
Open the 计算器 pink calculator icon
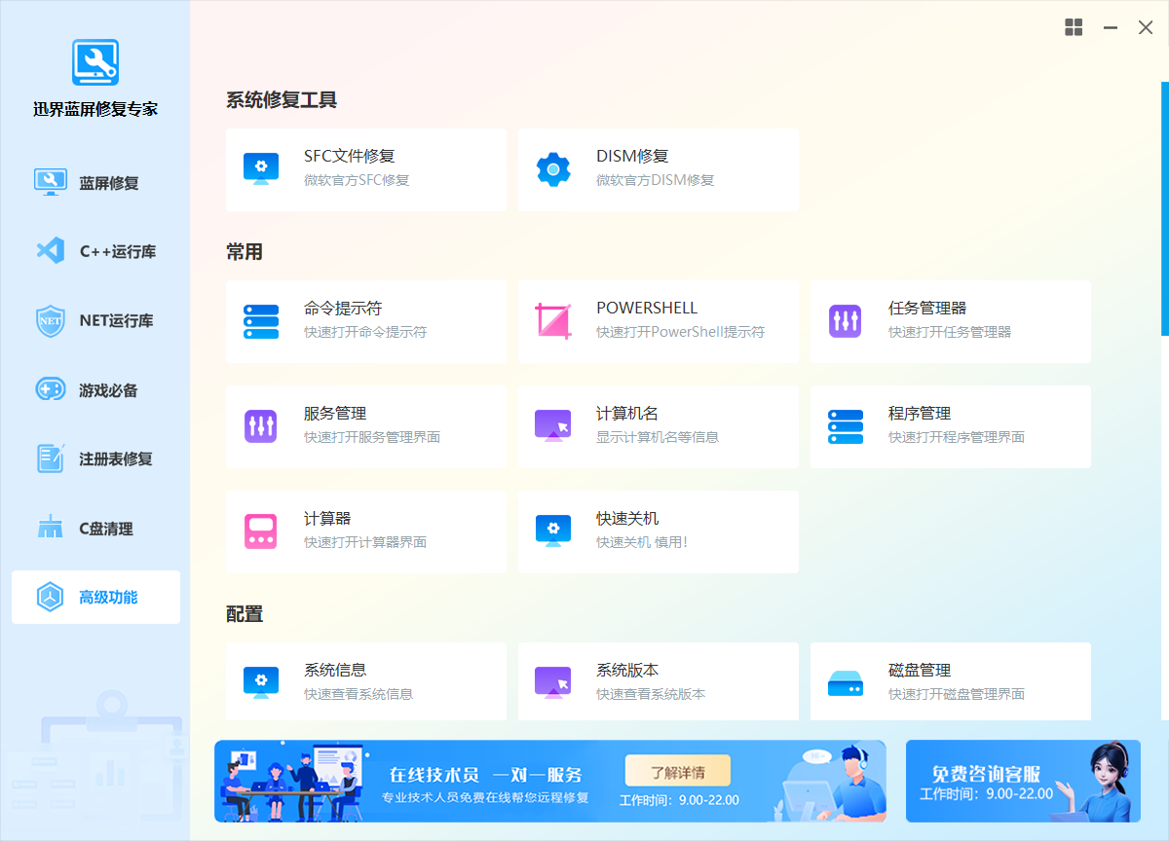tap(261, 531)
